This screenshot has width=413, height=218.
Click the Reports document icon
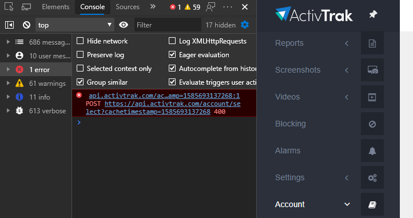point(372,43)
